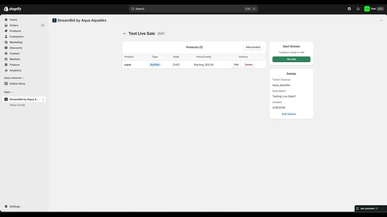
Task: Click into the Search field
Action: [x=193, y=9]
